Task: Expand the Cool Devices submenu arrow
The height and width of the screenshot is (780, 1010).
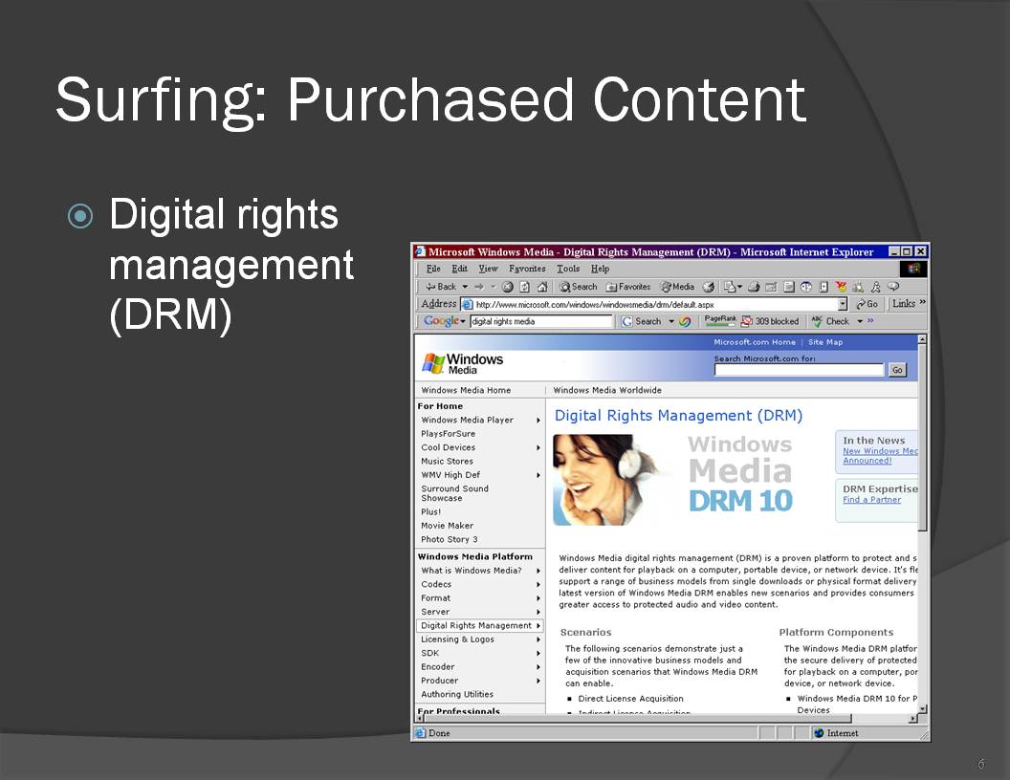Action: click(538, 448)
